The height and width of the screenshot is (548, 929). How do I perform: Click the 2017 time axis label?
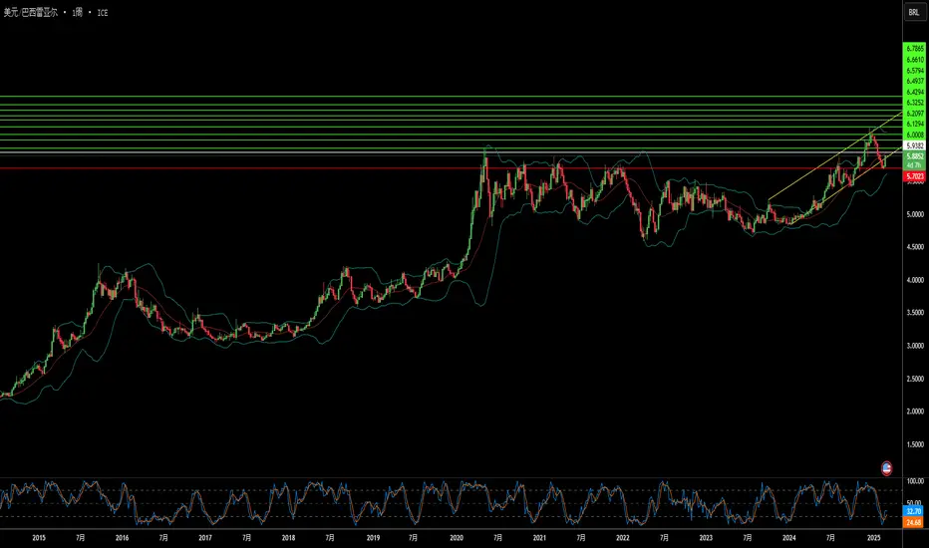205,538
